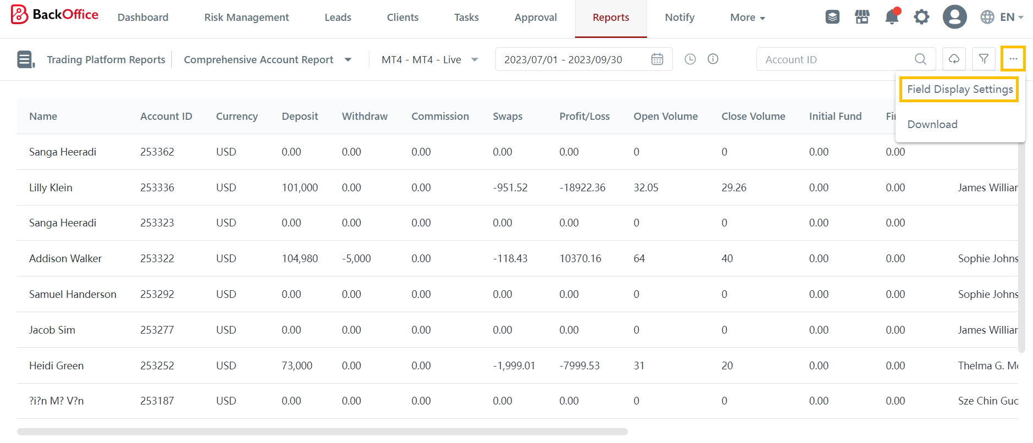The image size is (1033, 443).
Task: Expand the MT4 - MT4 - Live dropdown
Action: coord(430,59)
